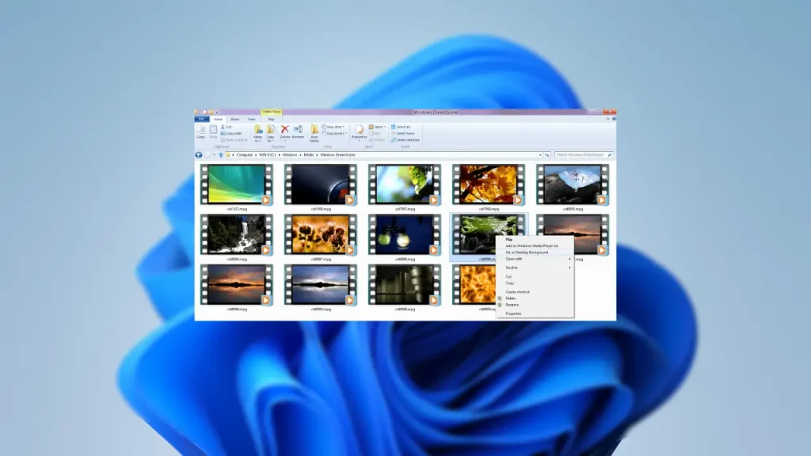Image resolution: width=811 pixels, height=456 pixels.
Task: Click Windows DreamScene in the breadcrumb
Action: click(x=337, y=154)
